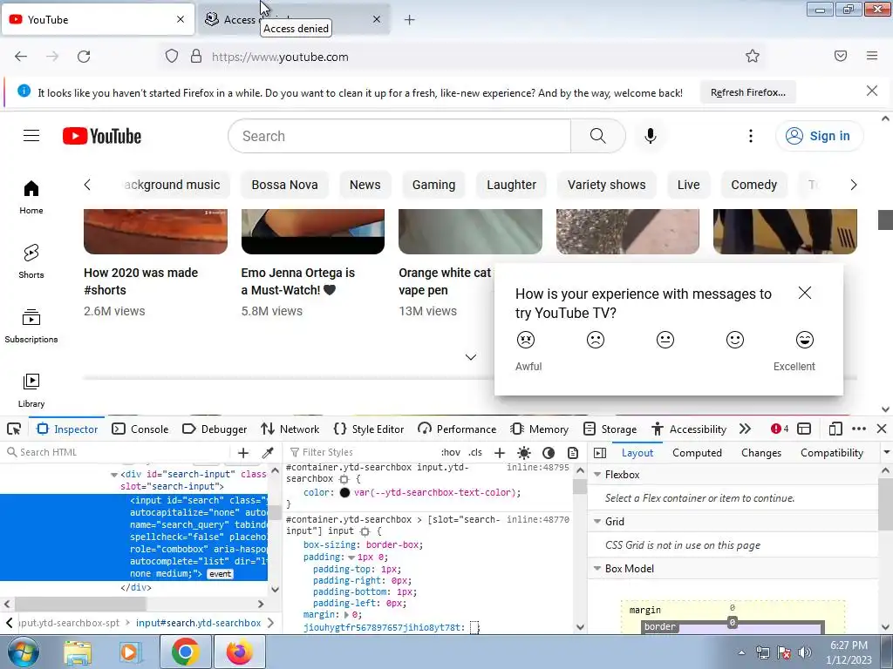Click the YouTube Search input field

pyautogui.click(x=399, y=136)
